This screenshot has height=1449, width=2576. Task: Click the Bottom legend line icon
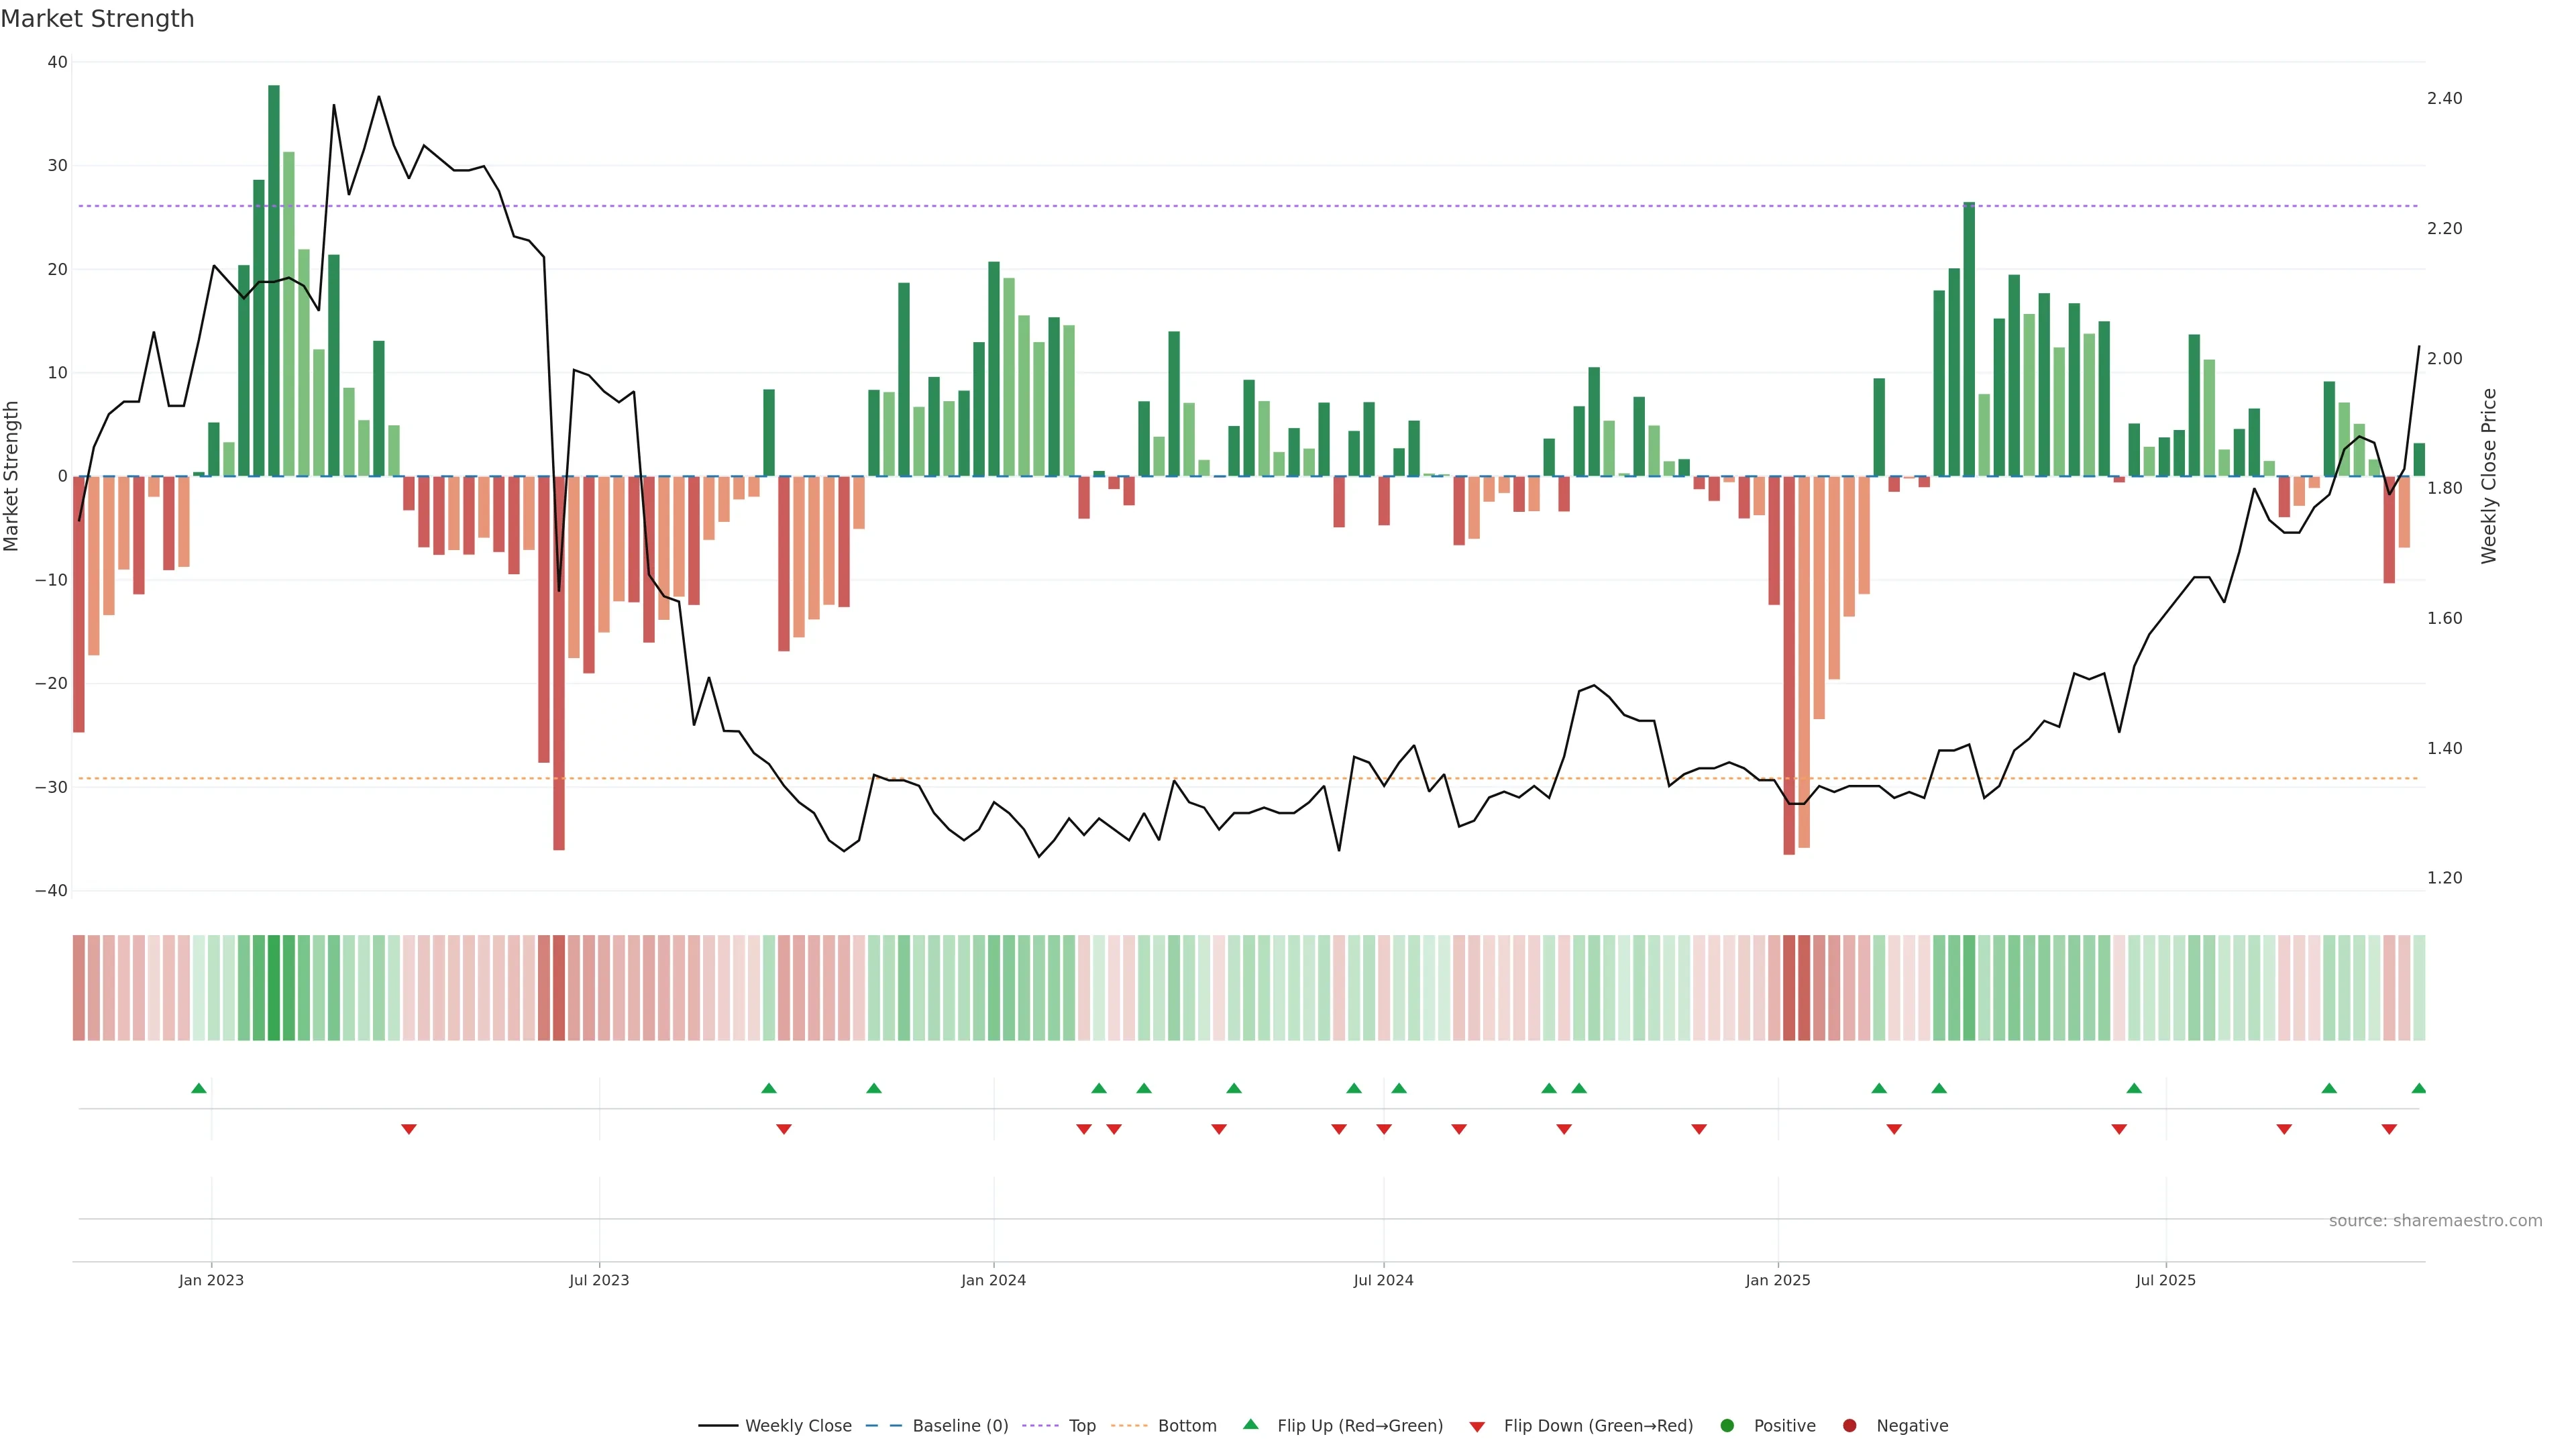(x=1129, y=1426)
